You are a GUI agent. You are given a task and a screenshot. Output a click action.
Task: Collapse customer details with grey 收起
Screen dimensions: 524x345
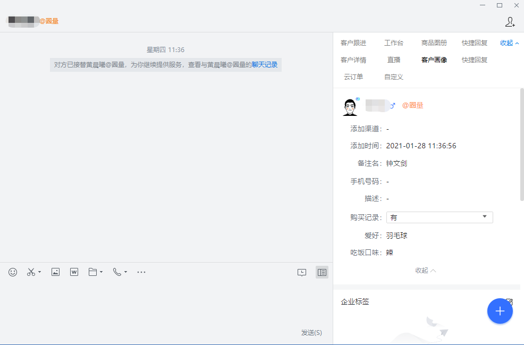425,270
